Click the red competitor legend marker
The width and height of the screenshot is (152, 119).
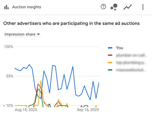(110, 55)
